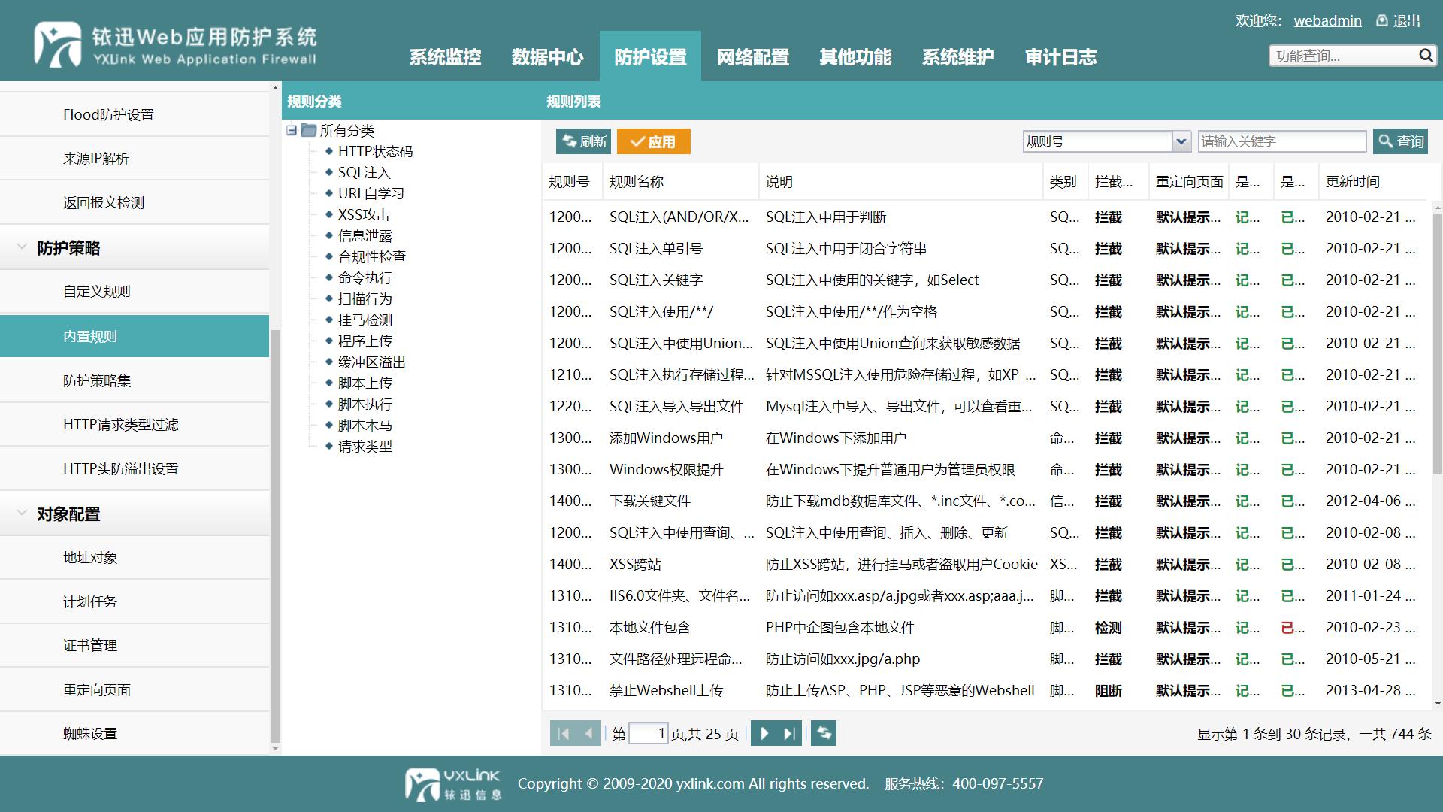Open 防护策略集 in sidebar
The height and width of the screenshot is (812, 1443).
click(x=135, y=380)
